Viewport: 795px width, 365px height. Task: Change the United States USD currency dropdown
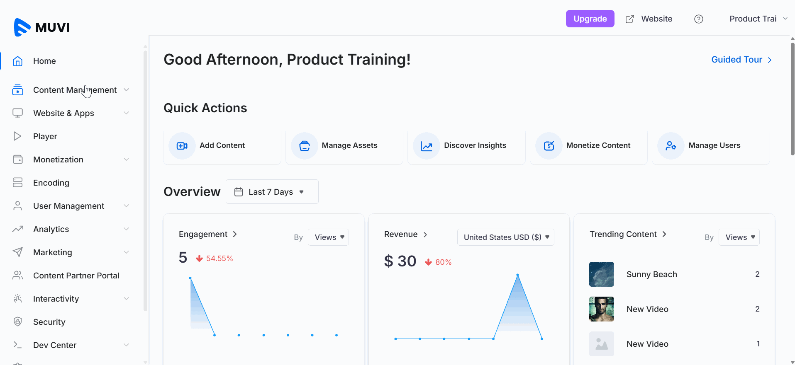[x=505, y=237]
